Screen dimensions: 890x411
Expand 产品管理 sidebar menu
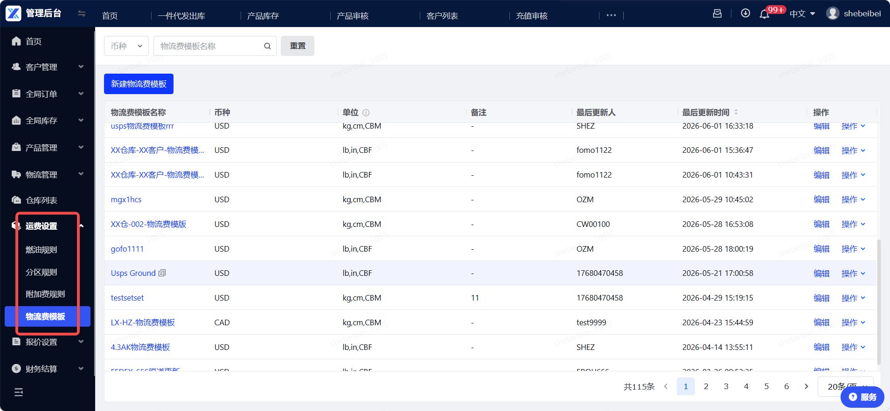point(47,148)
